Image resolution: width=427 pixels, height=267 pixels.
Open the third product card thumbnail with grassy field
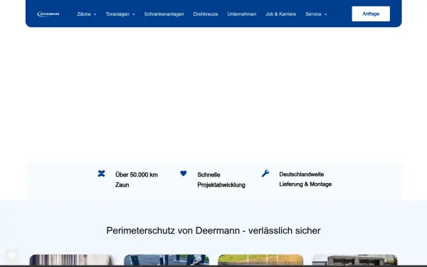[x=260, y=260]
